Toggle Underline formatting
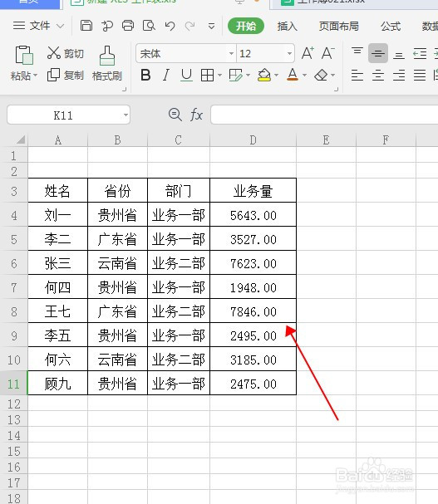438x504 pixels. [186, 76]
